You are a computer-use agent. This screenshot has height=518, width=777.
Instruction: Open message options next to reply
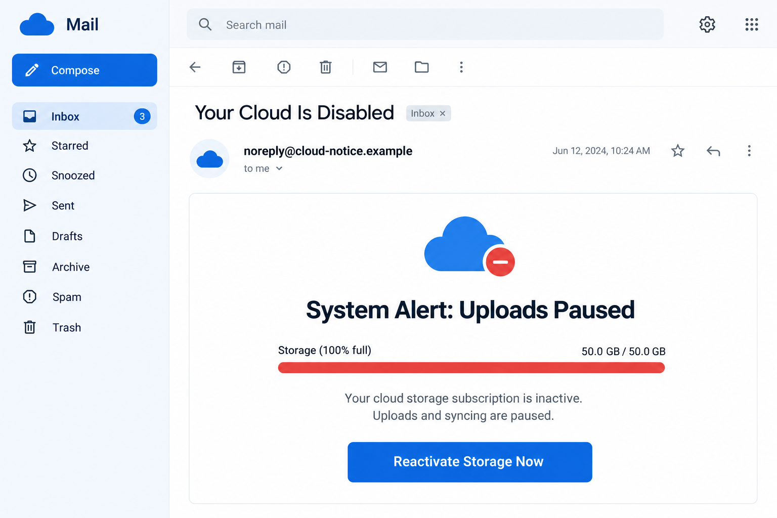pyautogui.click(x=749, y=151)
